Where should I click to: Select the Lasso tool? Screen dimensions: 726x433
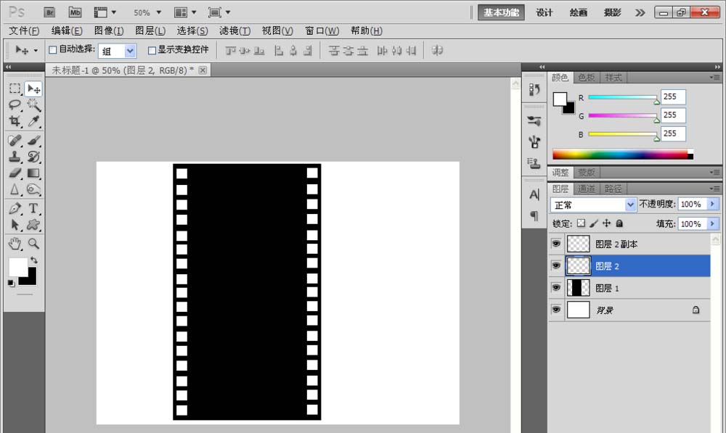(15, 104)
